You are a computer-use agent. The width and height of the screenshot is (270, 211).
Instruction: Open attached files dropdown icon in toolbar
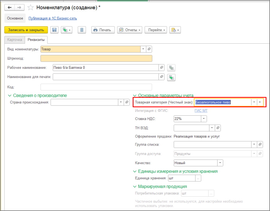point(175,30)
